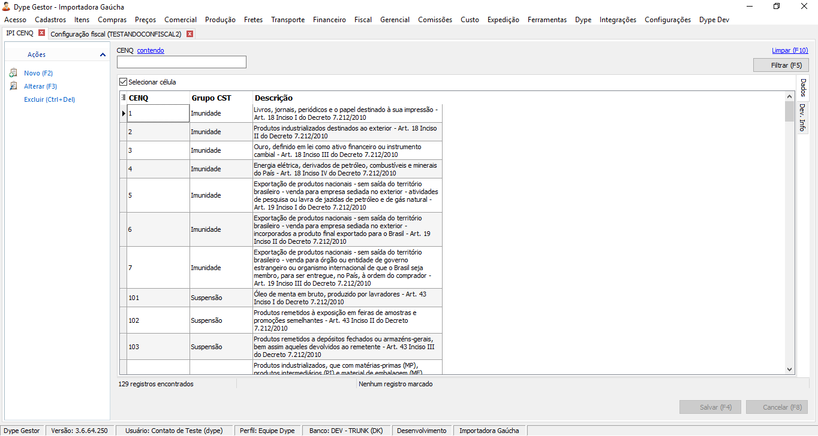Screen dimensions: 818x436
Task: Click the '129 registros encontrados' status text
Action: pos(156,384)
